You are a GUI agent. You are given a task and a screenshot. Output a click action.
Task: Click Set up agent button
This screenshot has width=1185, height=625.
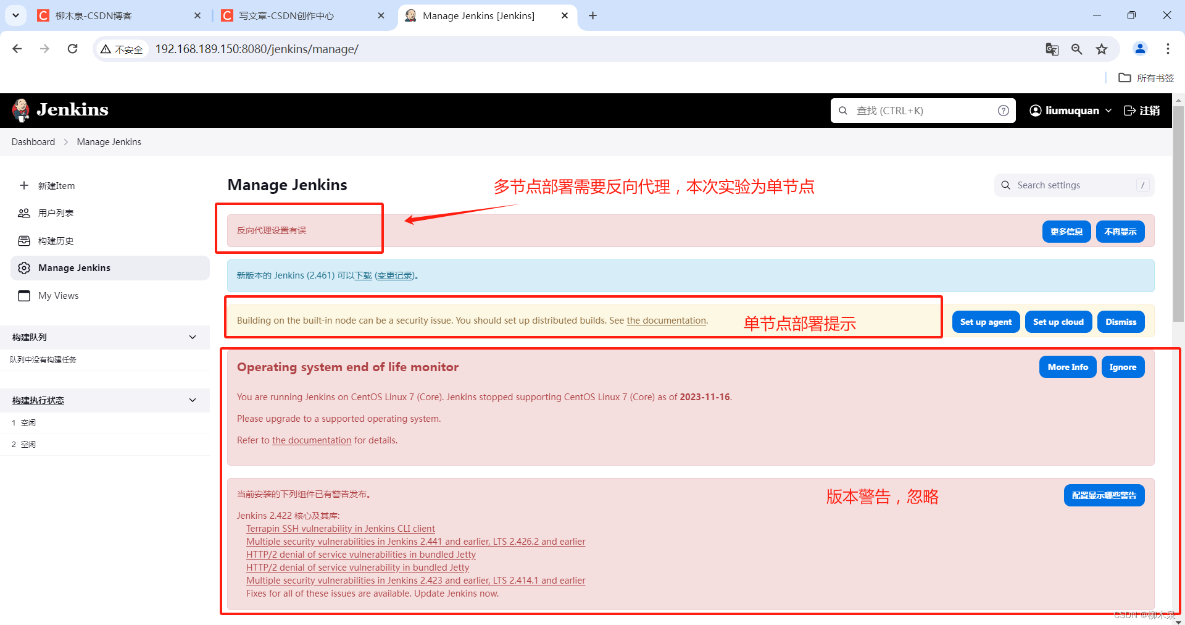click(986, 322)
